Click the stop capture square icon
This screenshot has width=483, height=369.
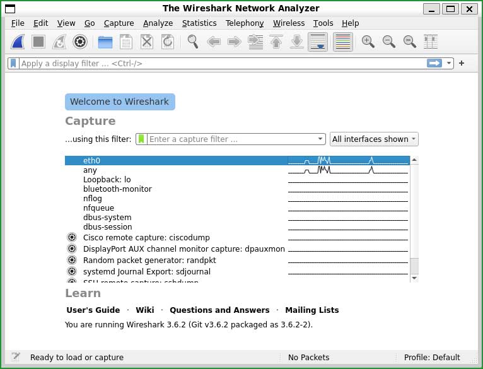(38, 42)
